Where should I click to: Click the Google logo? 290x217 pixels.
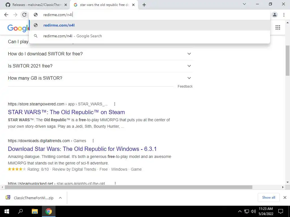click(x=18, y=28)
